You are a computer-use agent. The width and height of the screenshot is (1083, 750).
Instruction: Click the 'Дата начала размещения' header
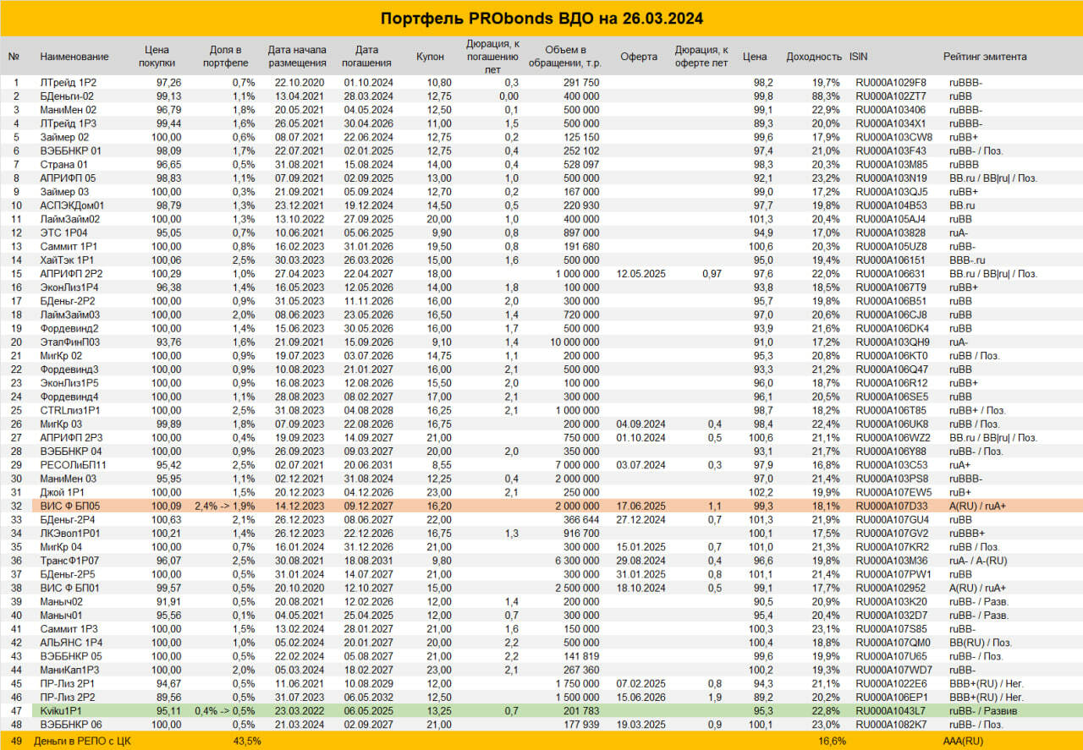298,57
